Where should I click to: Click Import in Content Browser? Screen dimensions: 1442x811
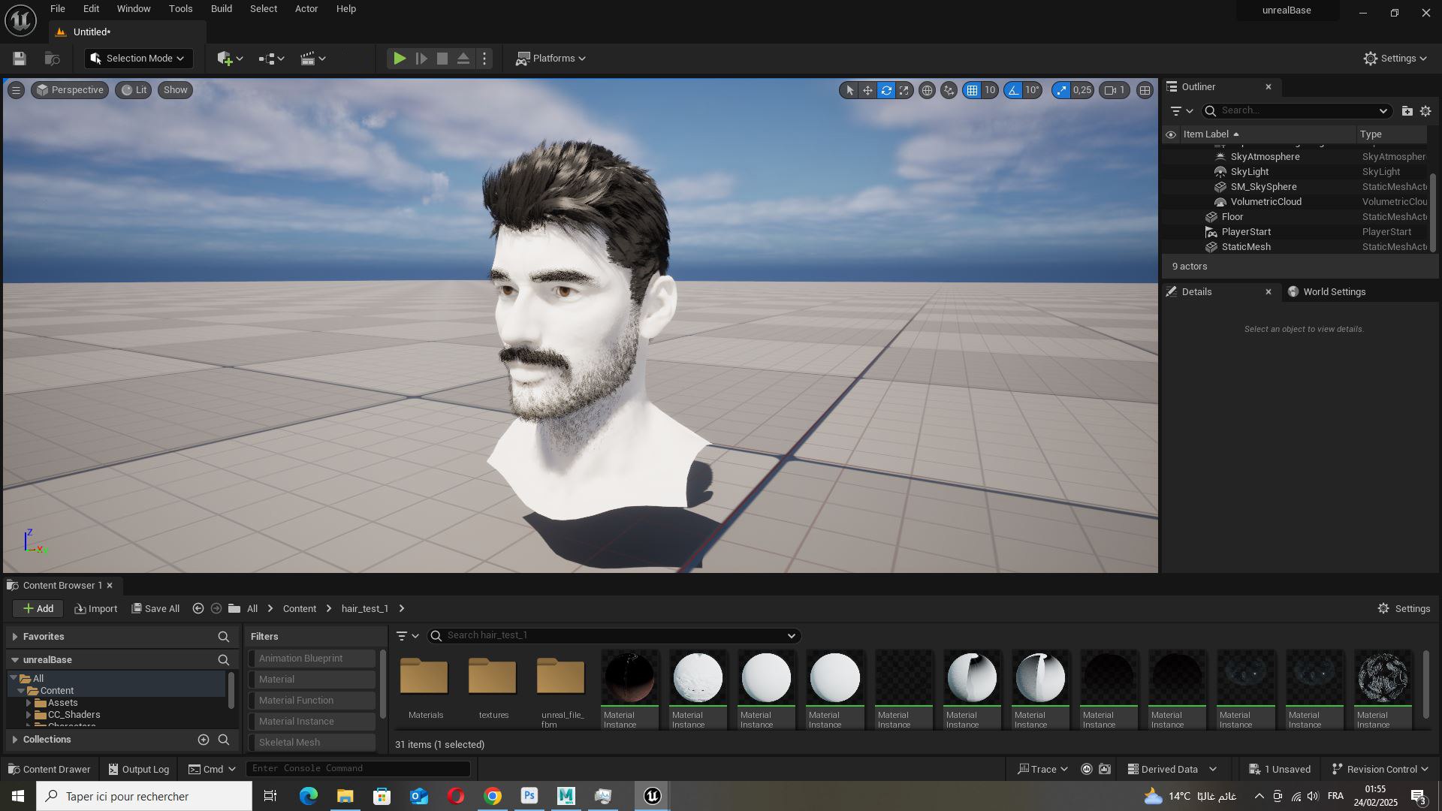point(96,609)
